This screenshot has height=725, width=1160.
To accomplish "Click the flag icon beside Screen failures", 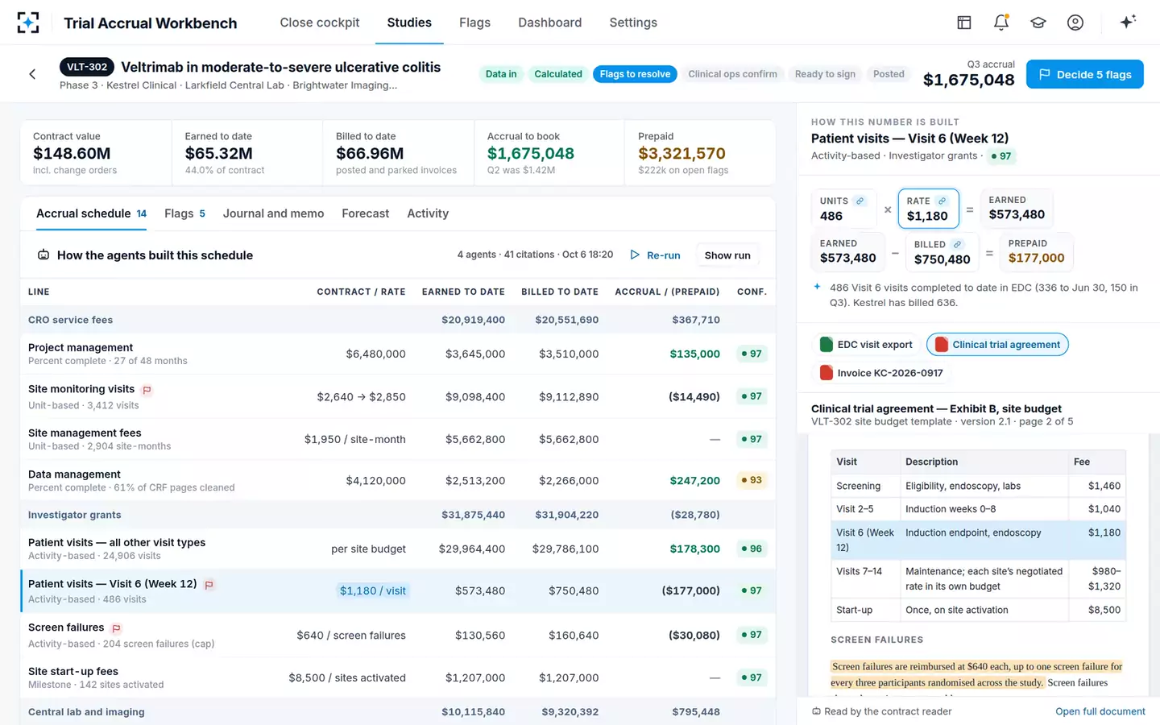I will 116,628.
